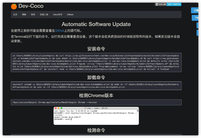Viewport: 201px width, 138px height.
Task: Click the 检测命令 heading
Action: pos(96,130)
